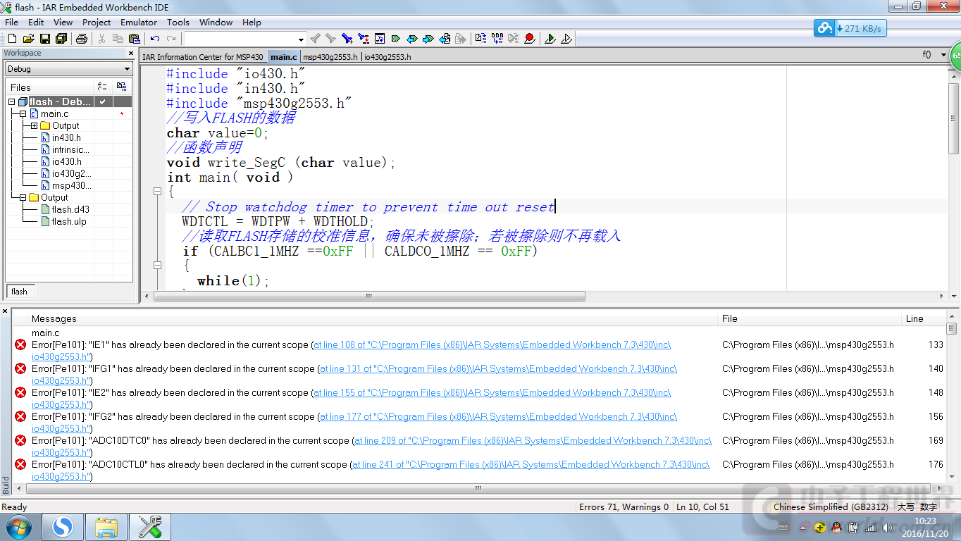Click the 271 KB/s cloud download widget

tap(850, 28)
